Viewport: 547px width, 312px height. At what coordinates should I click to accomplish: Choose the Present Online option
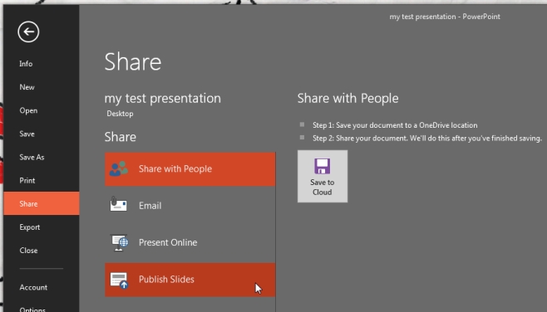(190, 242)
